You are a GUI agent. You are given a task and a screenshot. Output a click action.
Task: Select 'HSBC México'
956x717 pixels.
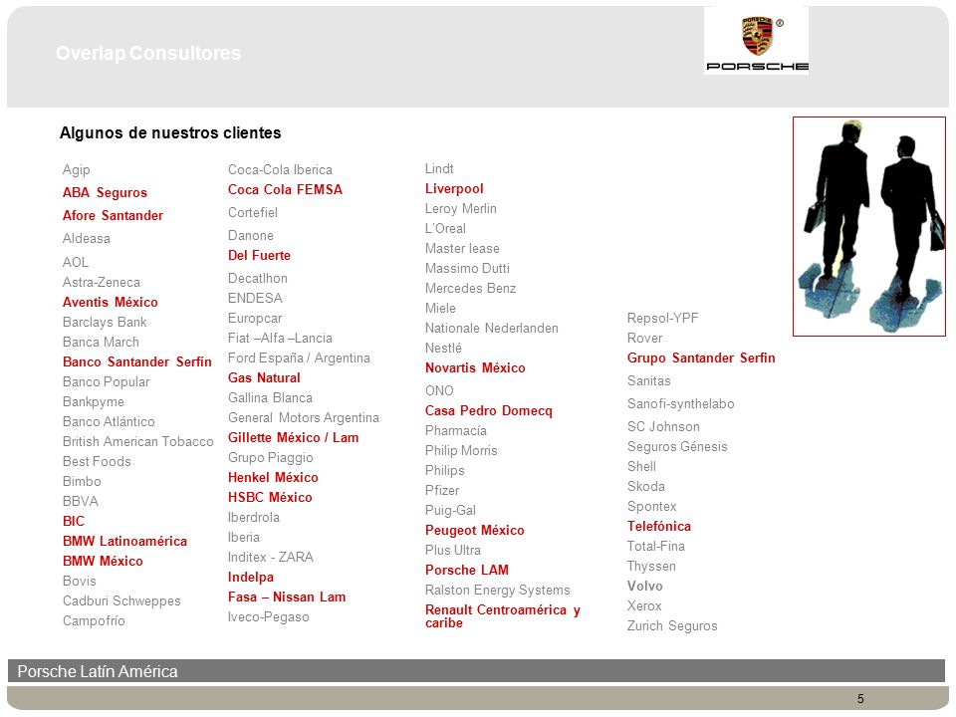270,498
